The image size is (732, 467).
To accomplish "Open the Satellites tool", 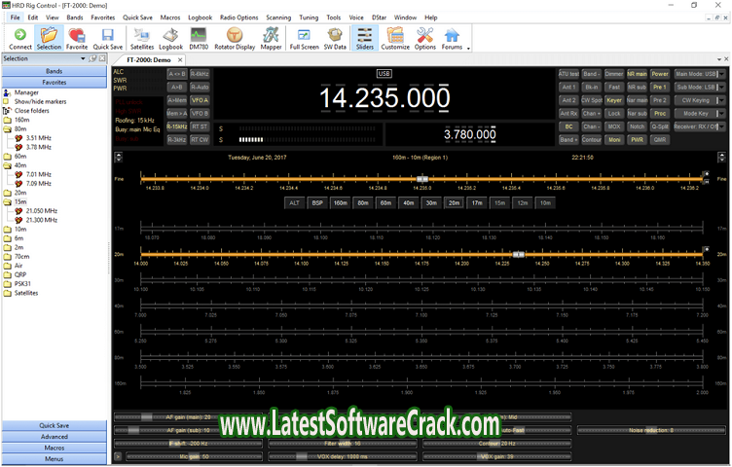I will coord(142,38).
